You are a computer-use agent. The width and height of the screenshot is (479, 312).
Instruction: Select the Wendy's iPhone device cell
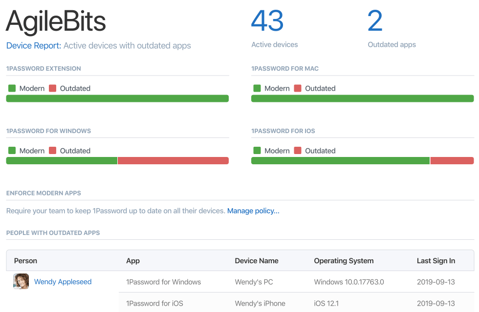point(260,303)
